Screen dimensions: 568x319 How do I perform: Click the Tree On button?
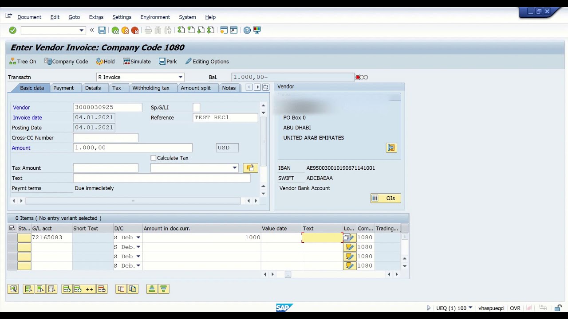coord(23,62)
